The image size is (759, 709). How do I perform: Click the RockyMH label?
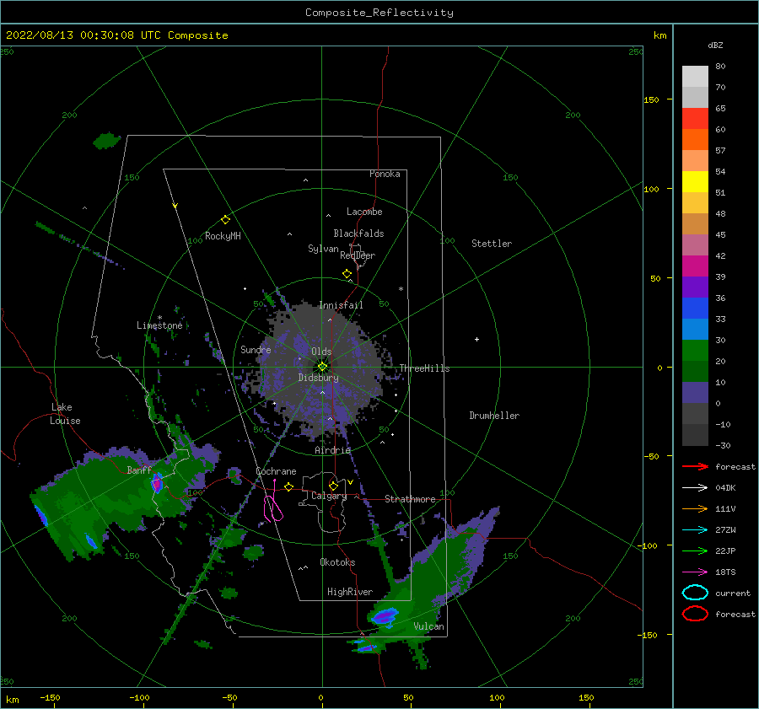[x=223, y=236]
